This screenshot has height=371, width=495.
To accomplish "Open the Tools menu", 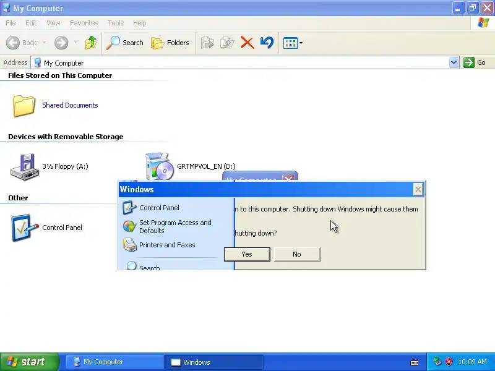I will tap(116, 23).
